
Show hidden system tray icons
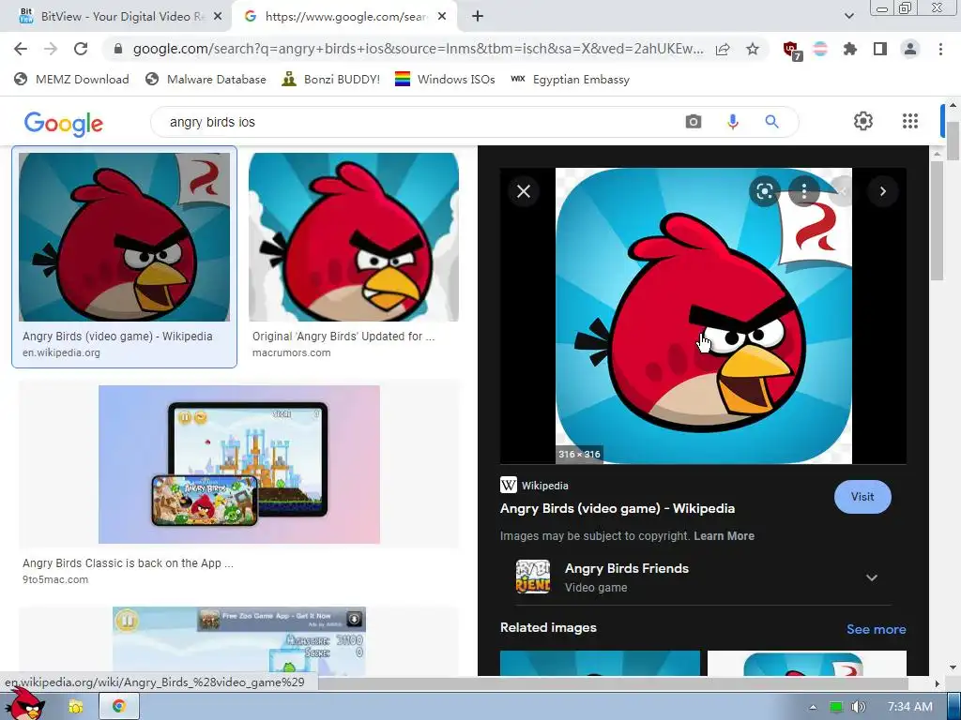point(813,707)
